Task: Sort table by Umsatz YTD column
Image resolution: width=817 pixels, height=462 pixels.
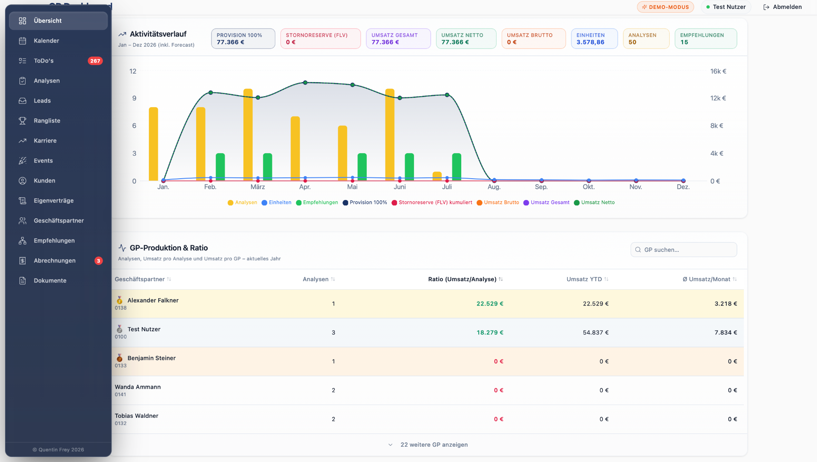Action: pos(587,279)
